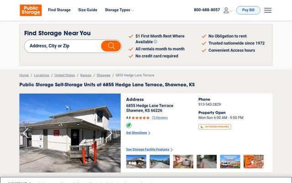The height and width of the screenshot is (183, 292).
Task: Open See Storage Facility Features link
Action: (x=149, y=150)
